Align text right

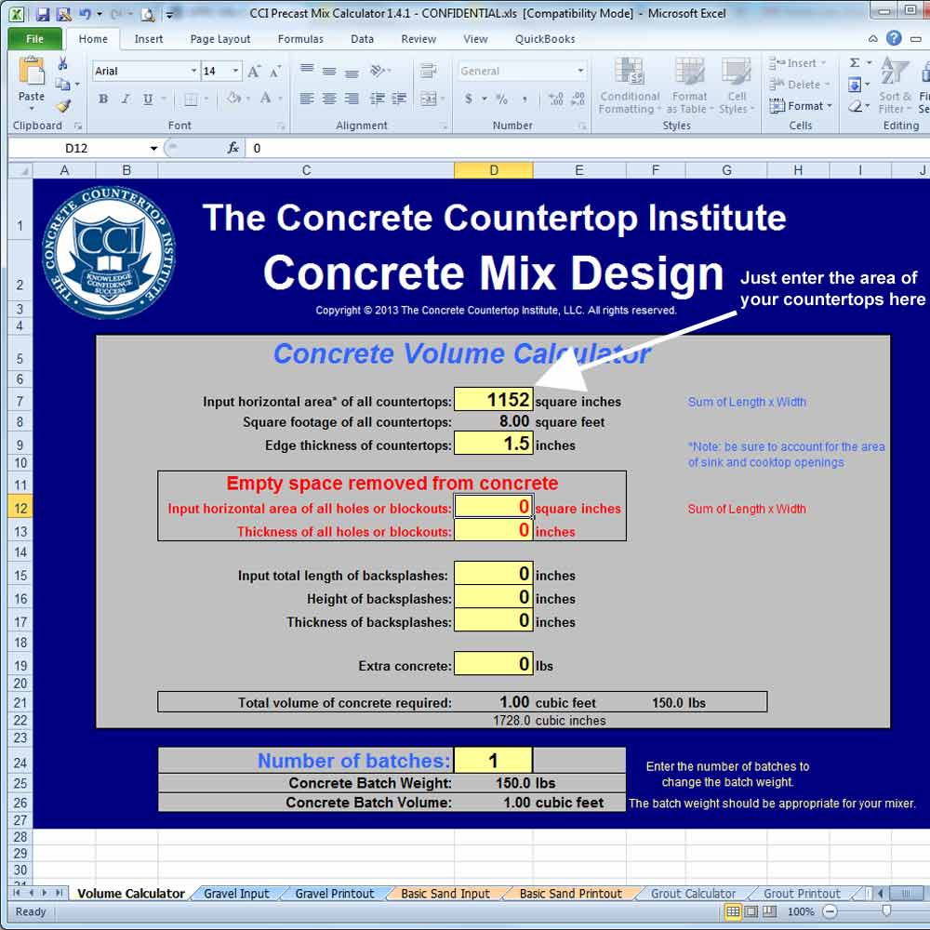[x=352, y=99]
